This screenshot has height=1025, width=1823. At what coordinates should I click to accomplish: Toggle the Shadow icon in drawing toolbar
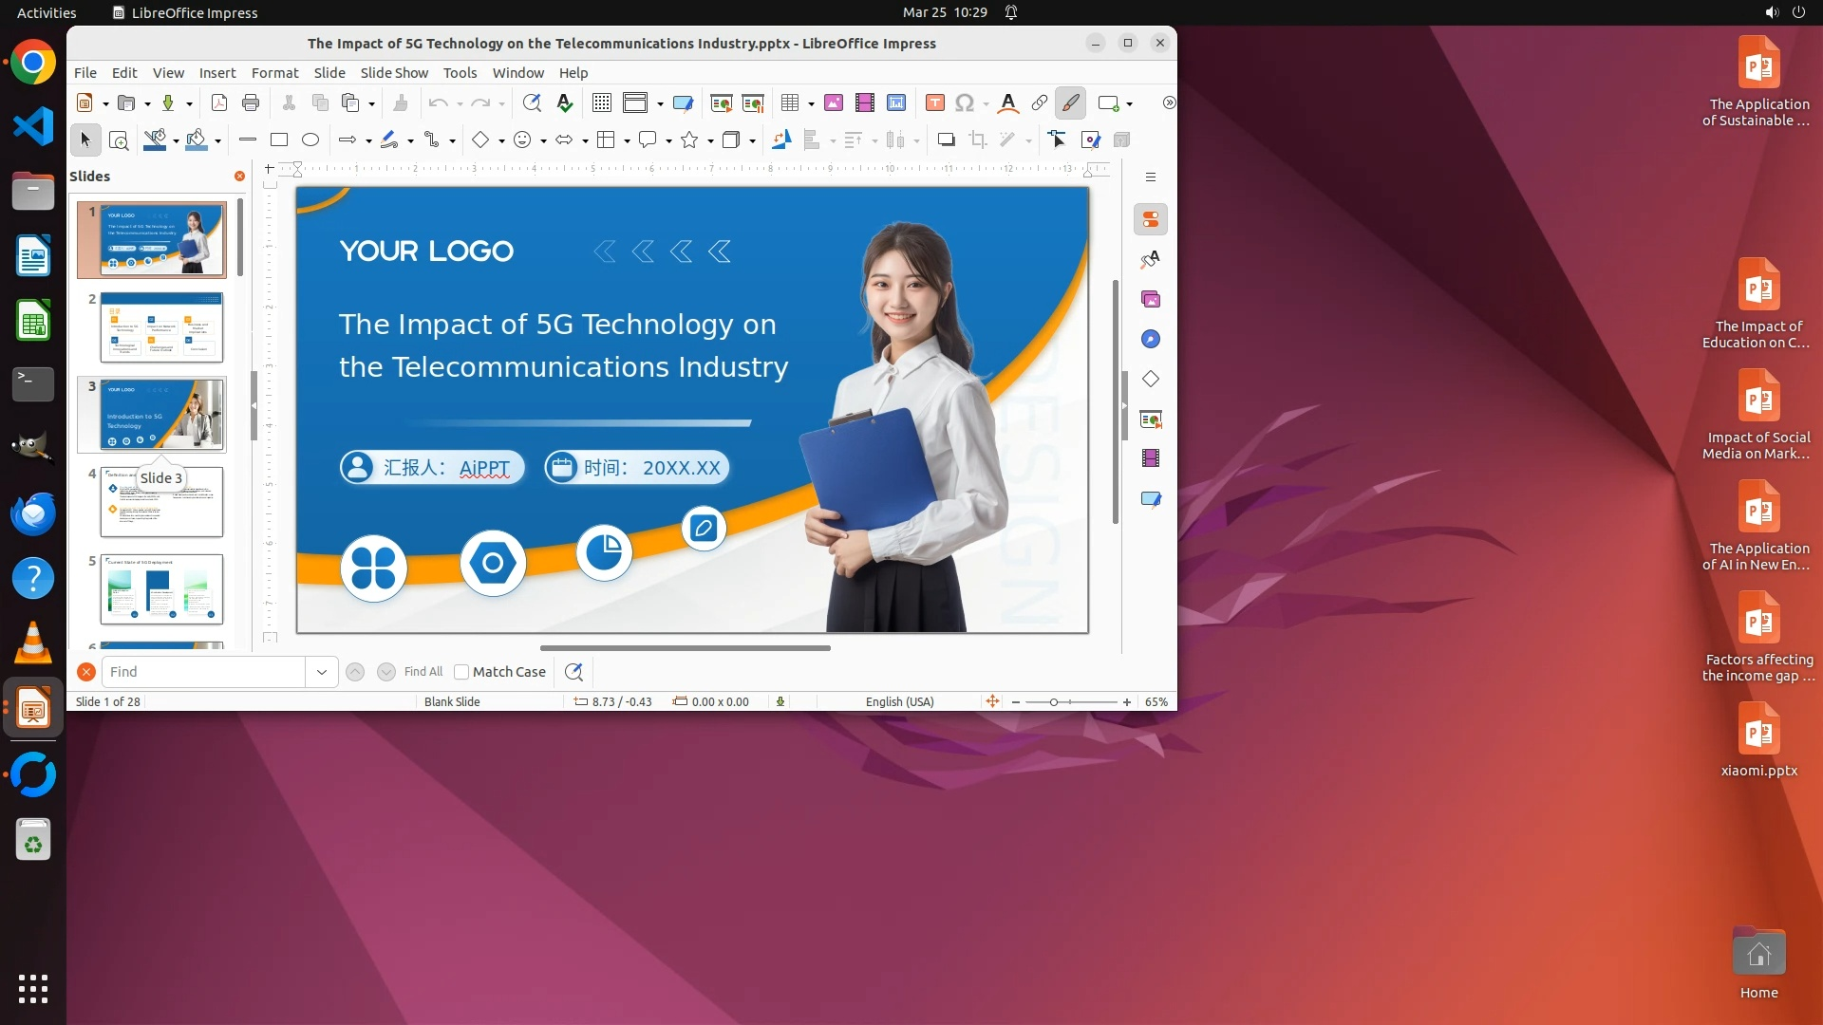(946, 140)
